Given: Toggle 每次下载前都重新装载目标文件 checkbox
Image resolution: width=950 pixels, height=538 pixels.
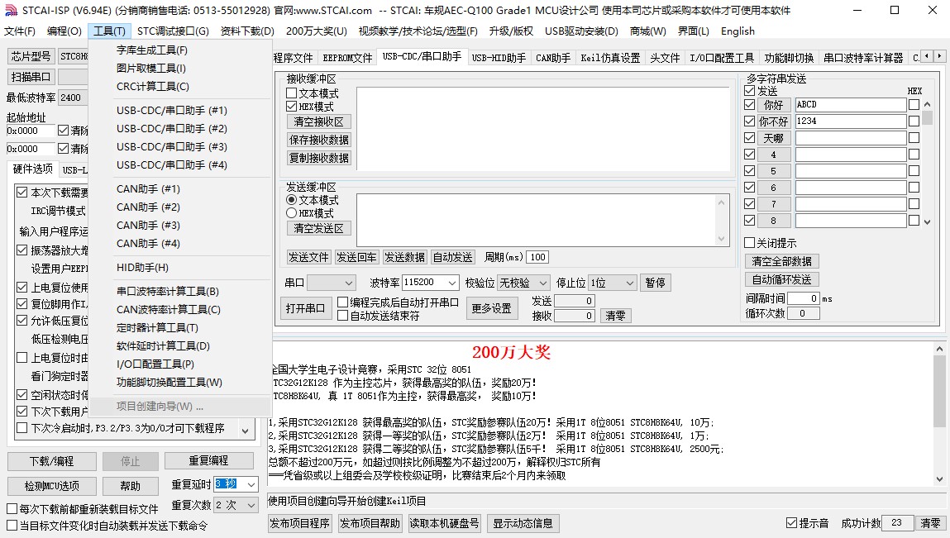Looking at the screenshot, I should [12, 508].
